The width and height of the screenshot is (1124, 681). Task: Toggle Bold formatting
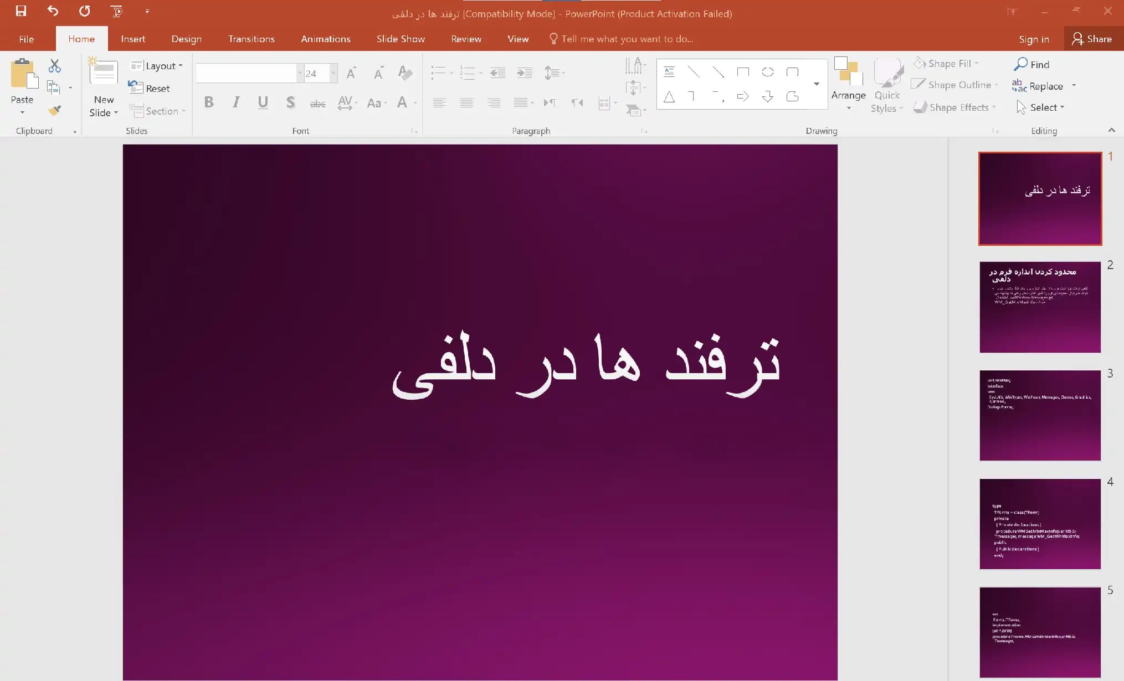(209, 102)
